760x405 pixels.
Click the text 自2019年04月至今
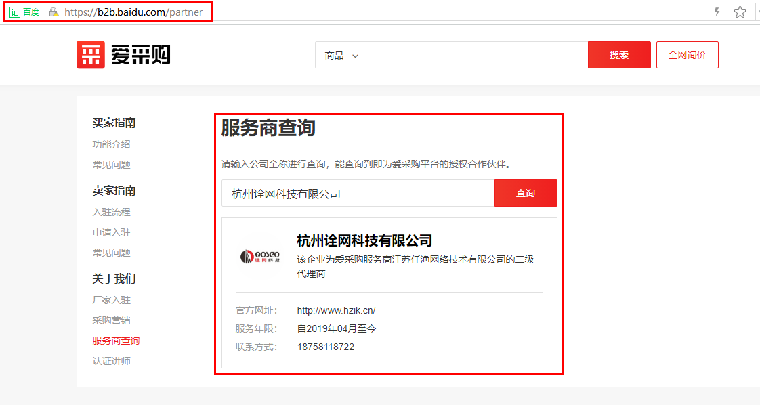coord(337,328)
